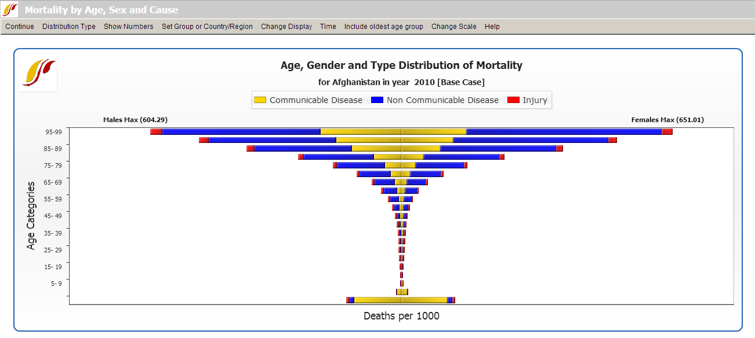Screen dimensions: 755x338
Task: Open the Change Scale menu
Action: 453,26
